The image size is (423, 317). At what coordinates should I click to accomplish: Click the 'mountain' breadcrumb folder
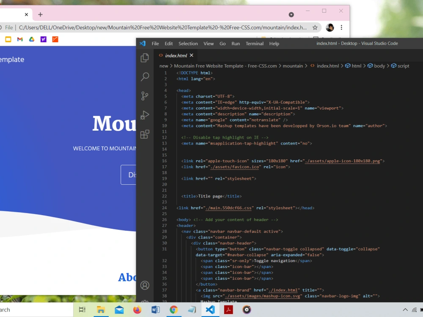point(293,66)
